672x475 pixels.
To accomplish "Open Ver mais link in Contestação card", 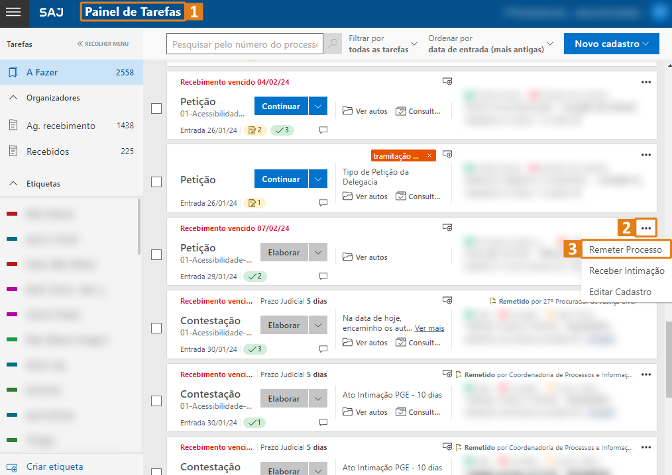I will (x=429, y=328).
